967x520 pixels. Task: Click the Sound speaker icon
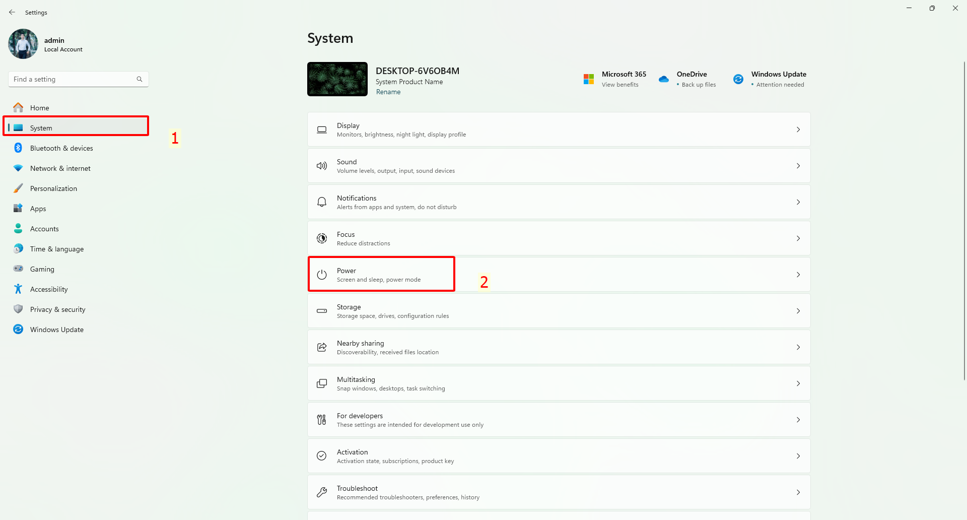(322, 166)
